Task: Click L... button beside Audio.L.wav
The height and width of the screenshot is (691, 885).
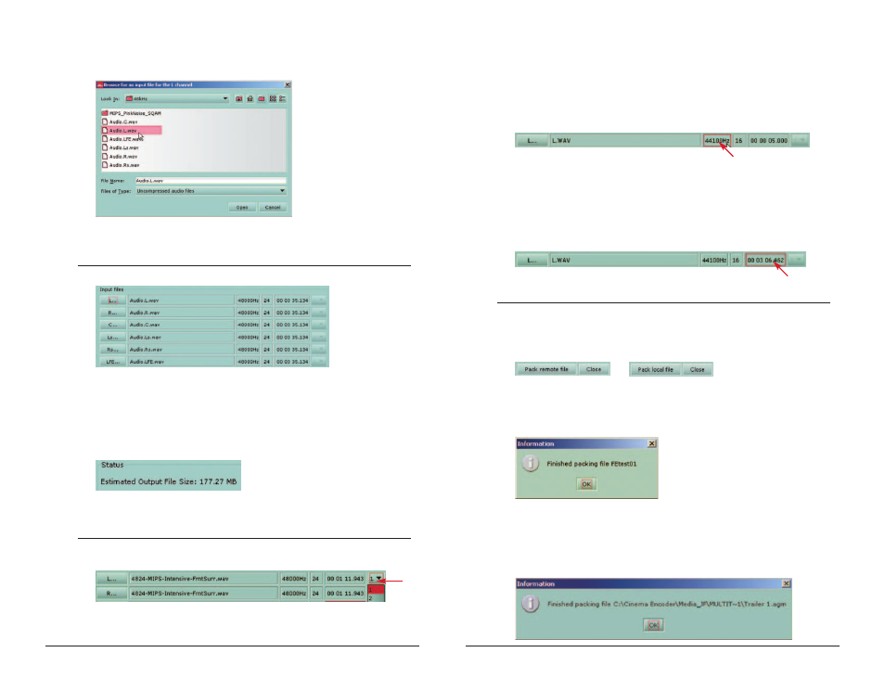Action: tap(112, 301)
